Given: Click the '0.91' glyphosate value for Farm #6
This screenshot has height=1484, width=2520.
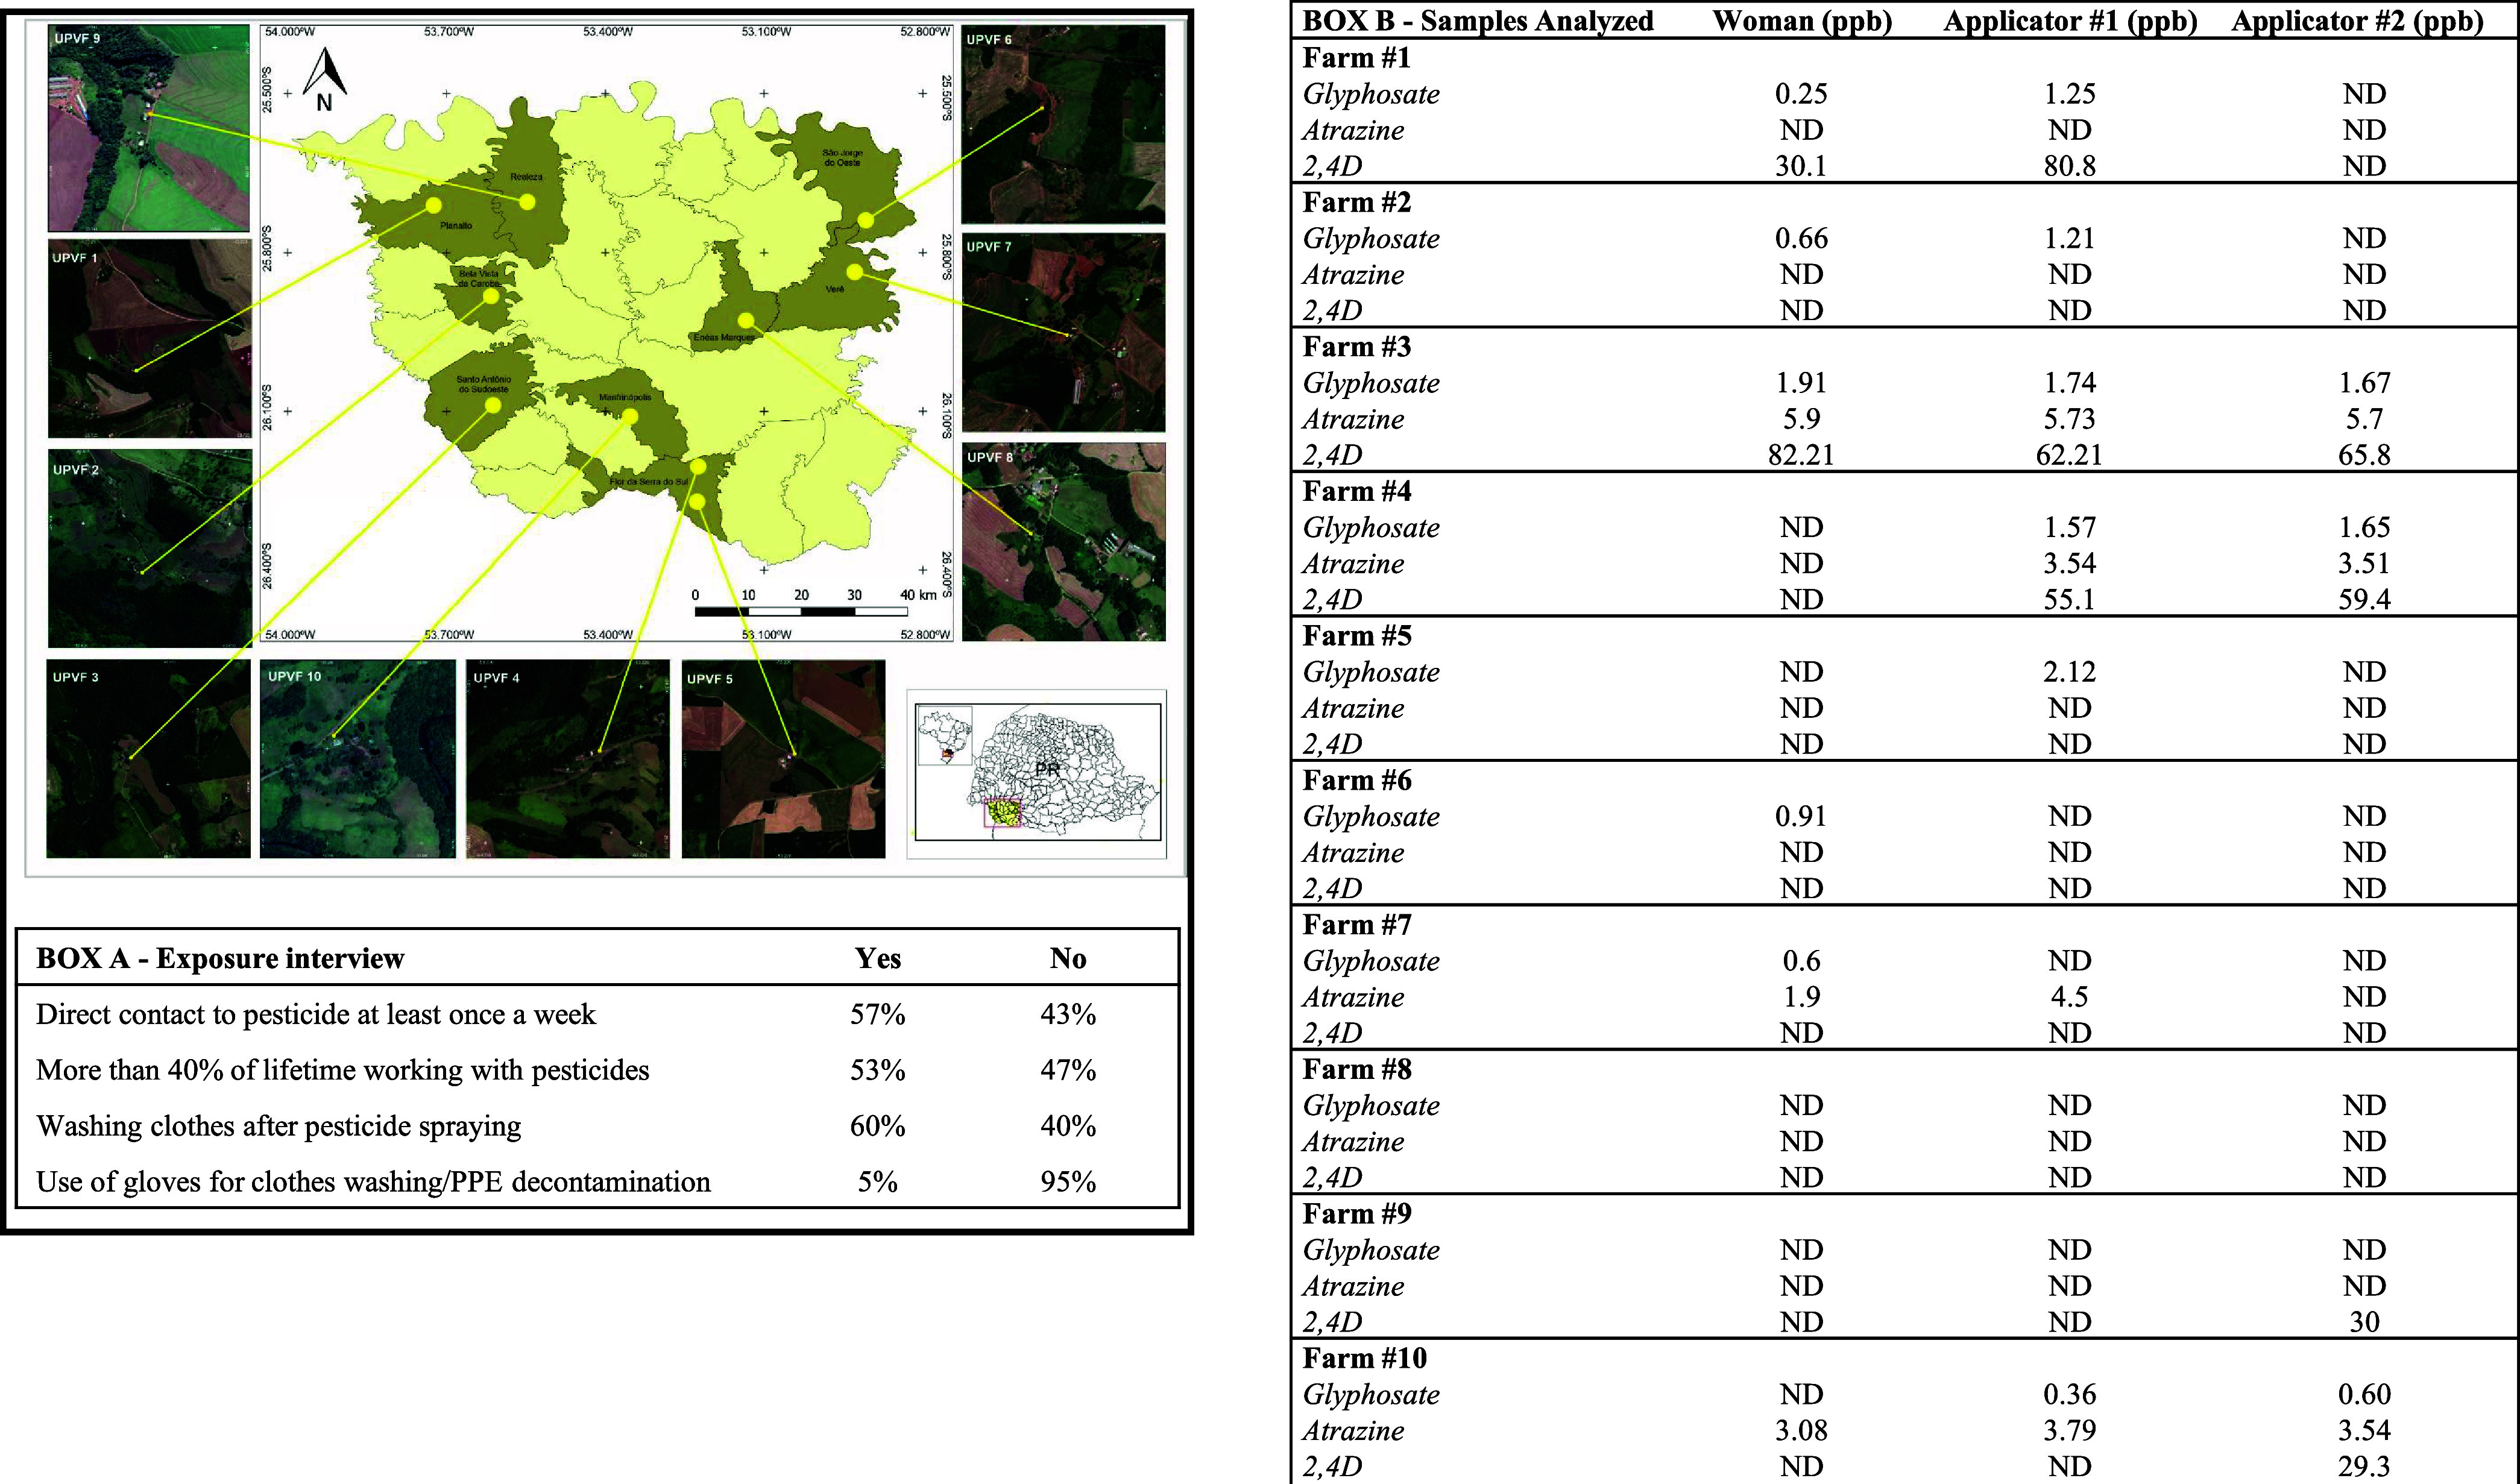Looking at the screenshot, I should coord(1801,817).
